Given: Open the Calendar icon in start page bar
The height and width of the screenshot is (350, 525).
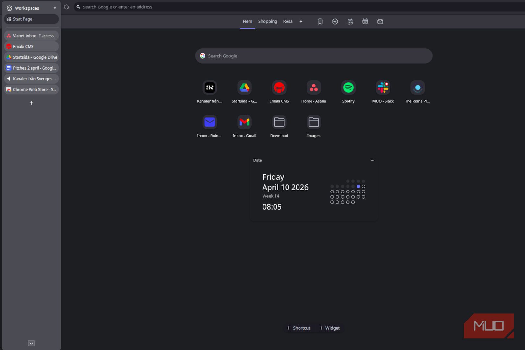Looking at the screenshot, I should 365,21.
